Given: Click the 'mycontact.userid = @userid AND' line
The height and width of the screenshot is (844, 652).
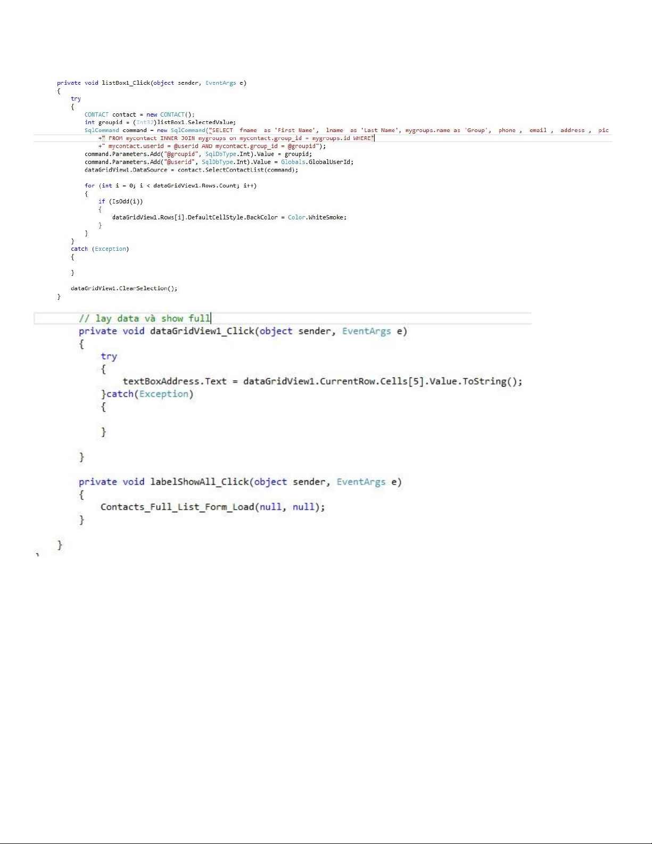Looking at the screenshot, I should coord(212,146).
